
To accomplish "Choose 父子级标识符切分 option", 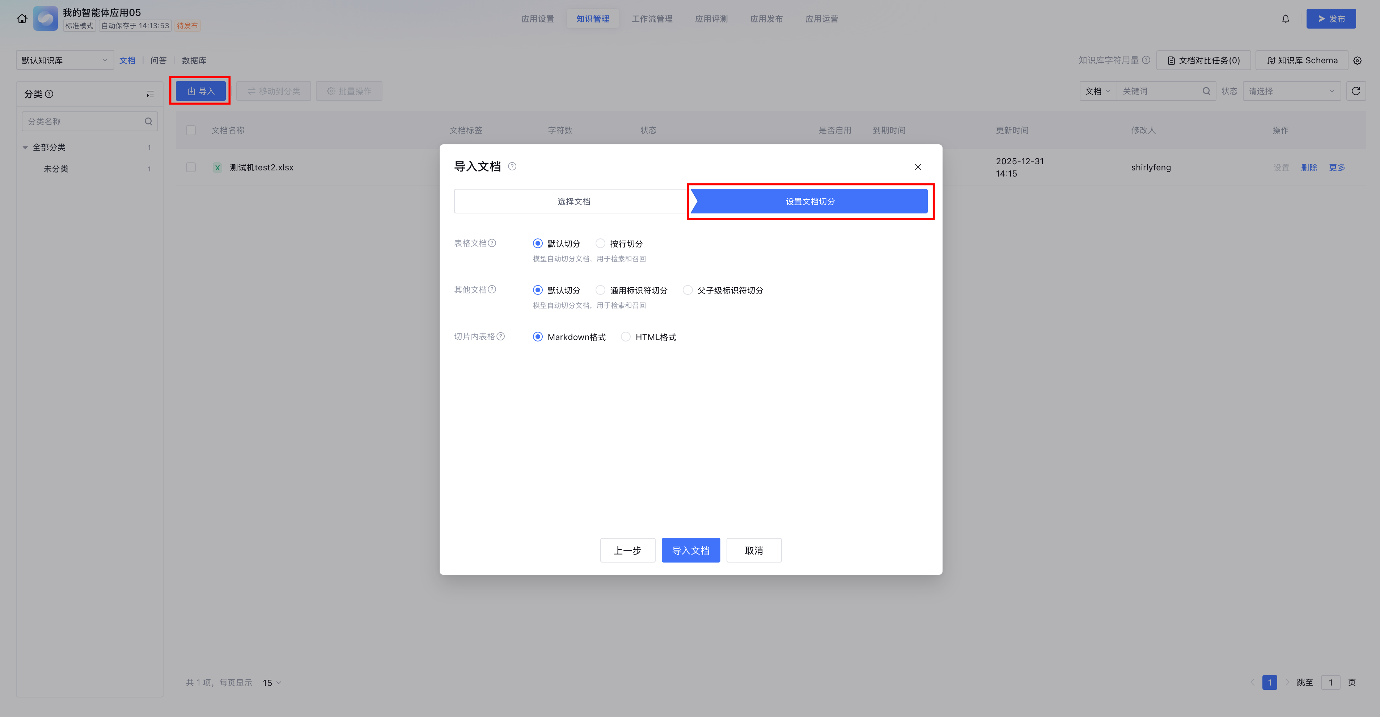I will point(687,290).
